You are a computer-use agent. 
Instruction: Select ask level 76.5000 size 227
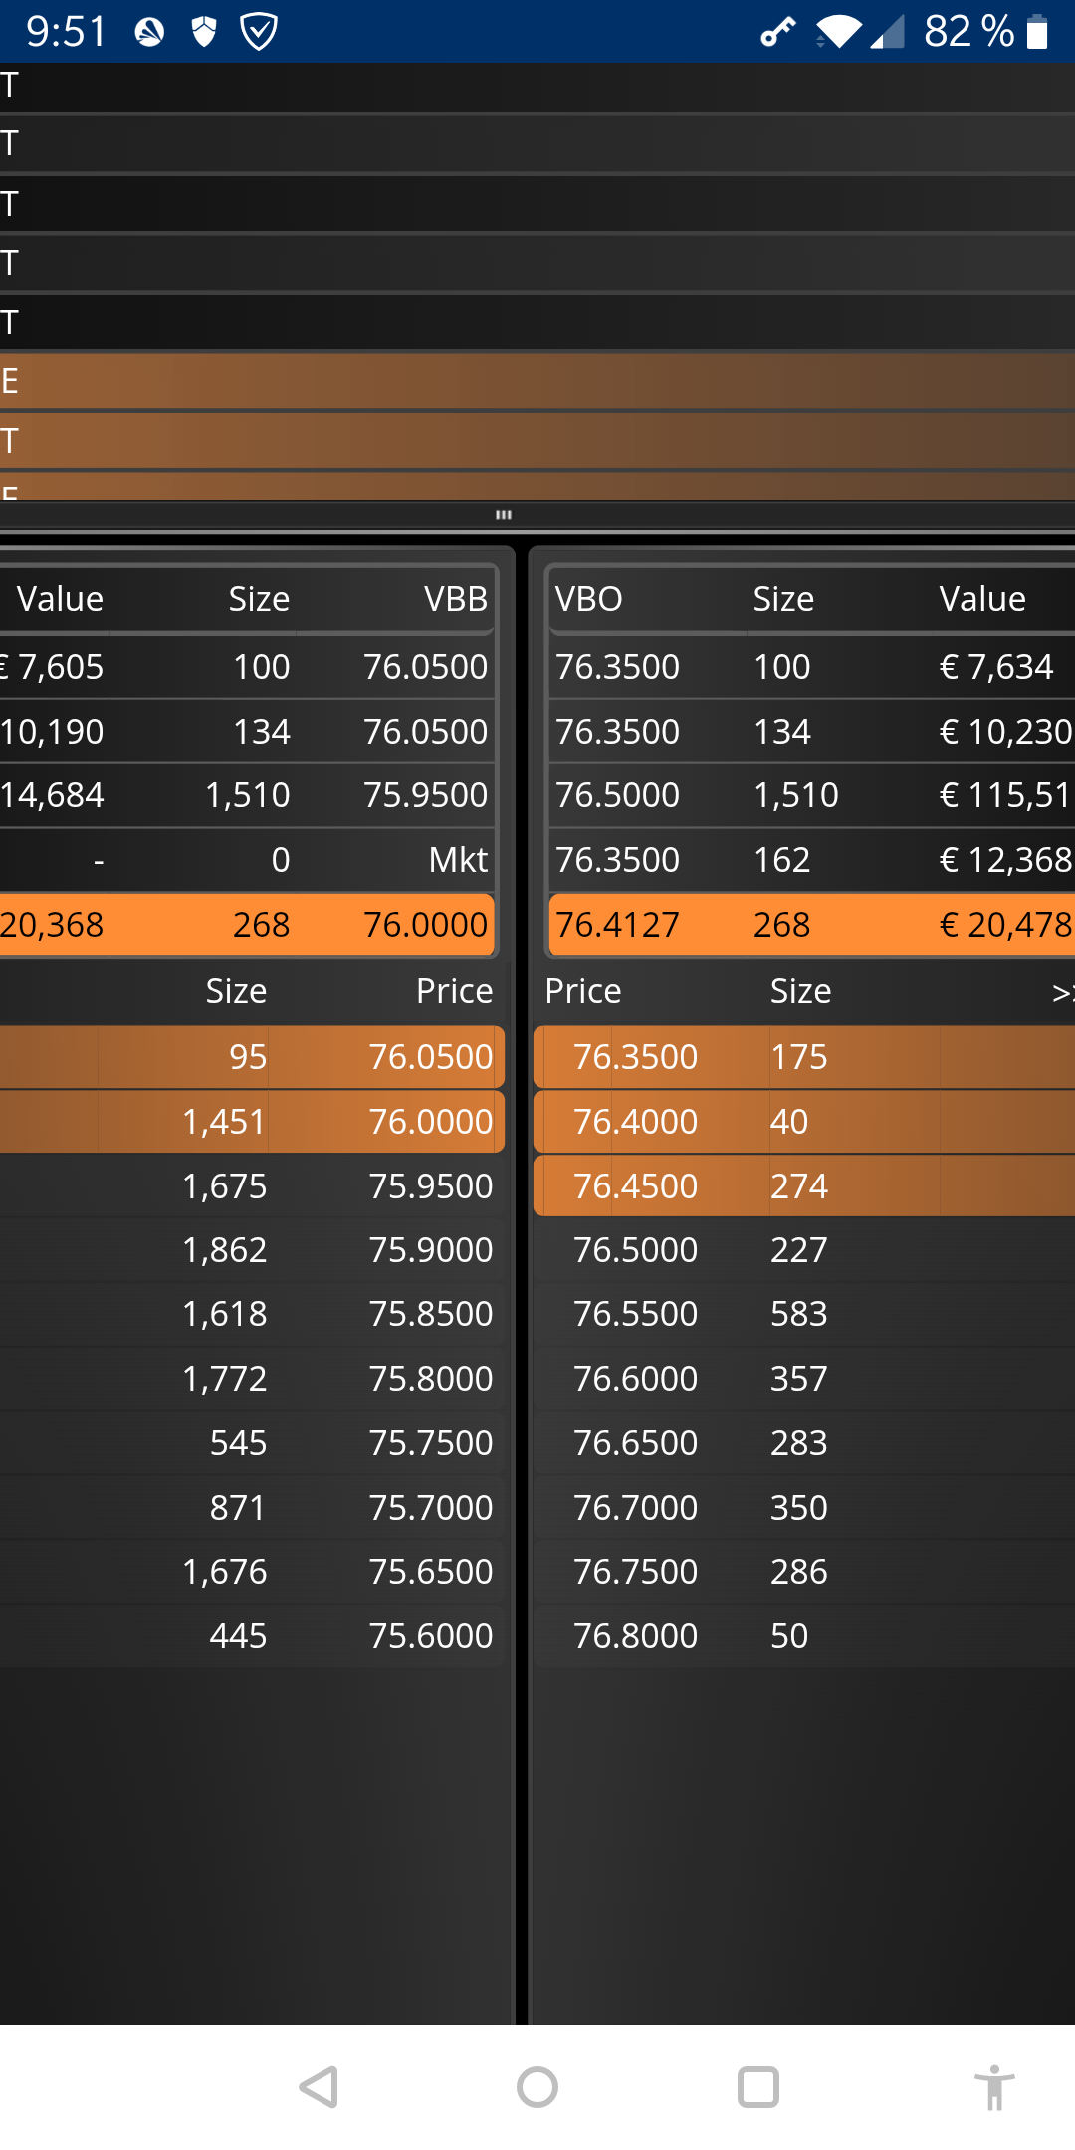tap(804, 1250)
